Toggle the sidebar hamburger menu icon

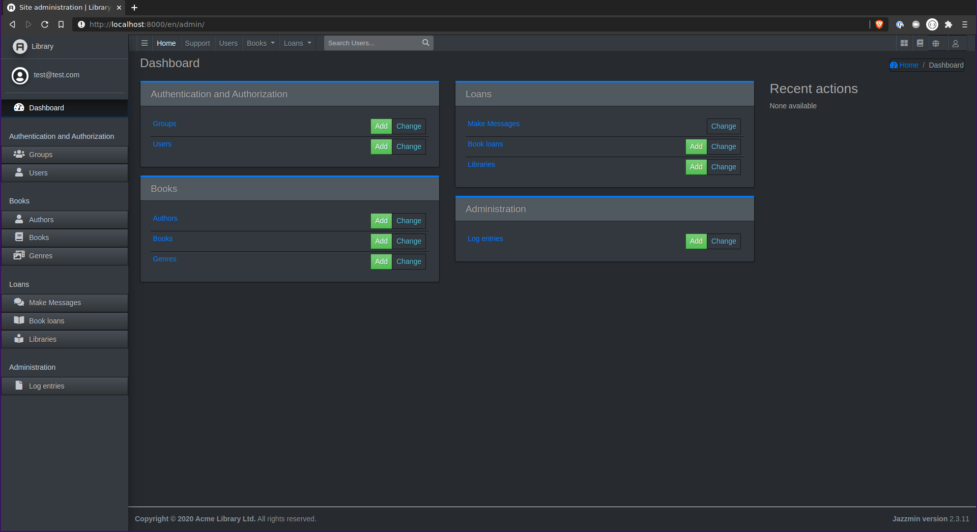[x=145, y=43]
